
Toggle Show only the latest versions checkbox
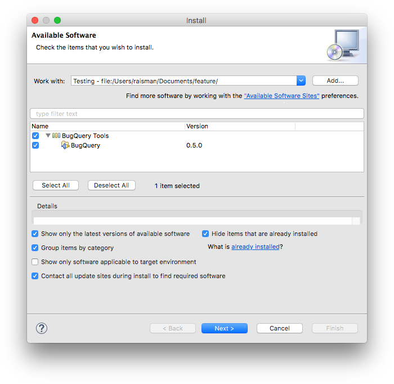pyautogui.click(x=35, y=234)
